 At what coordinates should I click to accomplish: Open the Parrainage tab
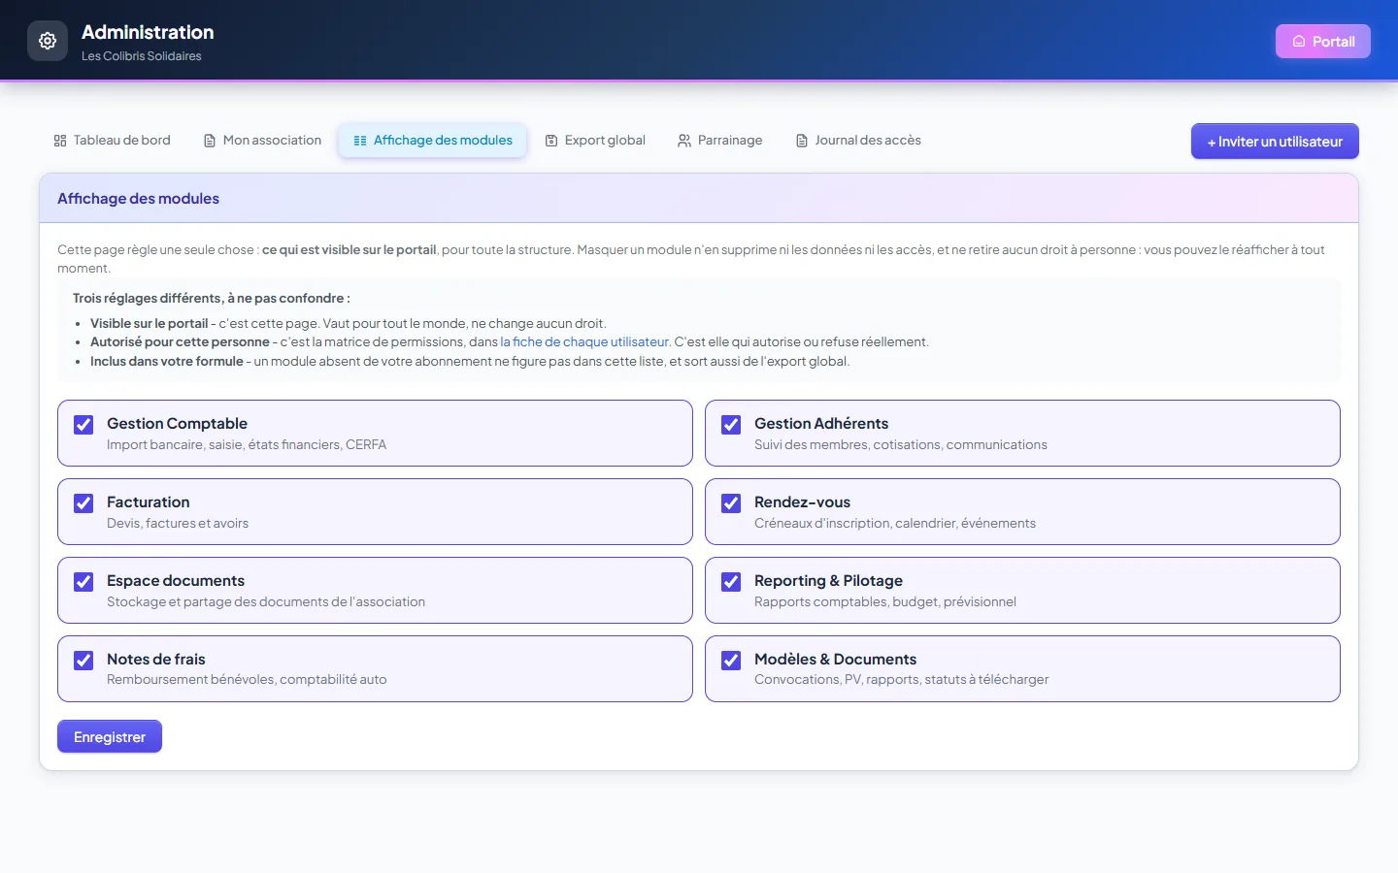(x=720, y=141)
